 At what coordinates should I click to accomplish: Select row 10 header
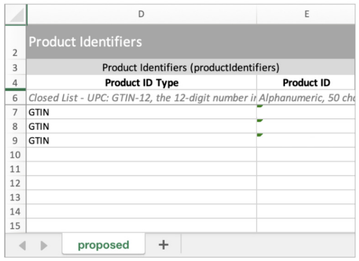click(15, 155)
